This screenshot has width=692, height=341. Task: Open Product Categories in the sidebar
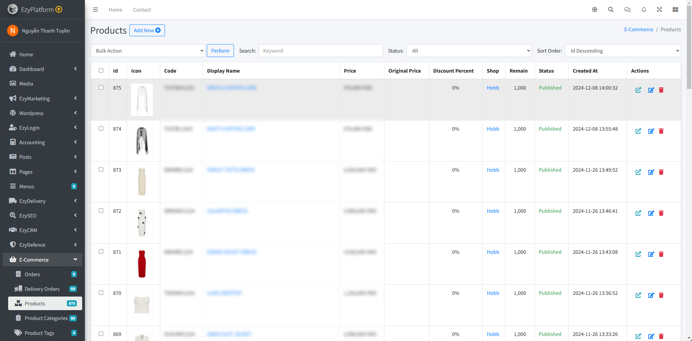[46, 318]
